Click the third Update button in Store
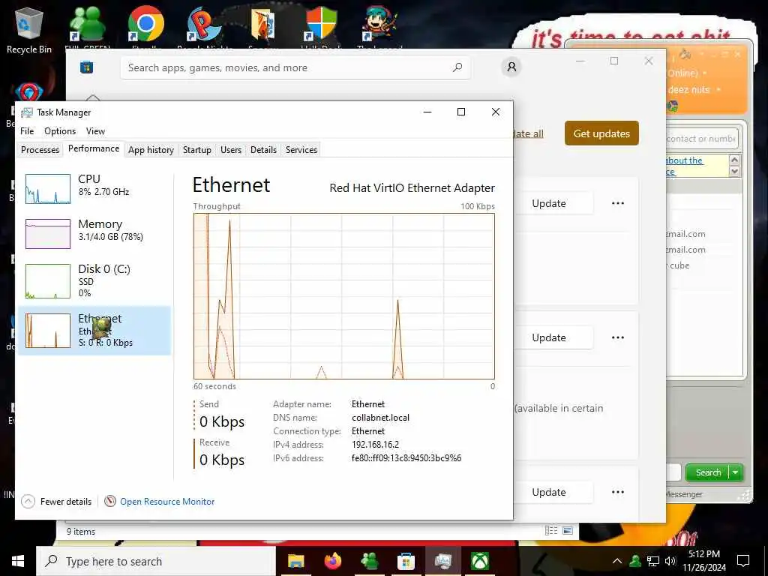768x576 pixels. click(x=553, y=492)
